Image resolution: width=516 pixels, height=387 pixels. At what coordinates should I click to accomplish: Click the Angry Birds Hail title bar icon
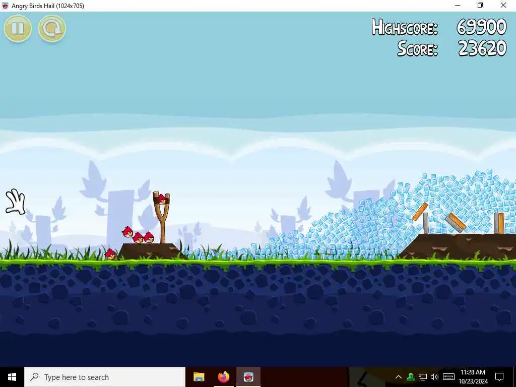tap(5, 6)
